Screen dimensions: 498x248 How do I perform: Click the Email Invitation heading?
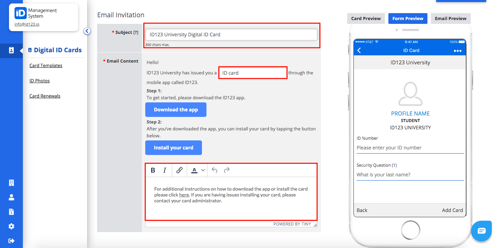[x=121, y=15]
